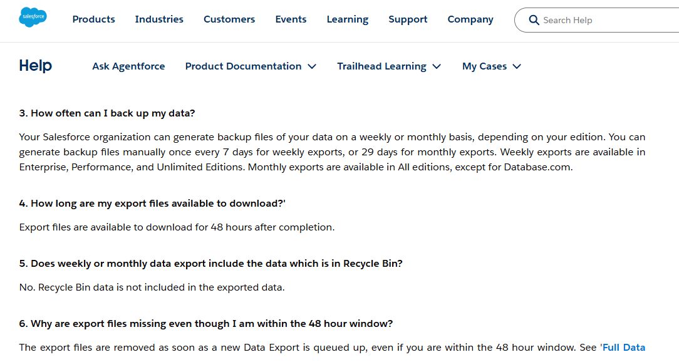Image resolution: width=679 pixels, height=362 pixels.
Task: Open the Company menu
Action: click(470, 19)
